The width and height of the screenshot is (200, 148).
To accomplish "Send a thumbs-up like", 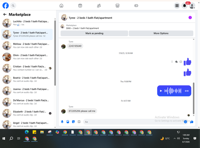I will point(192,122).
